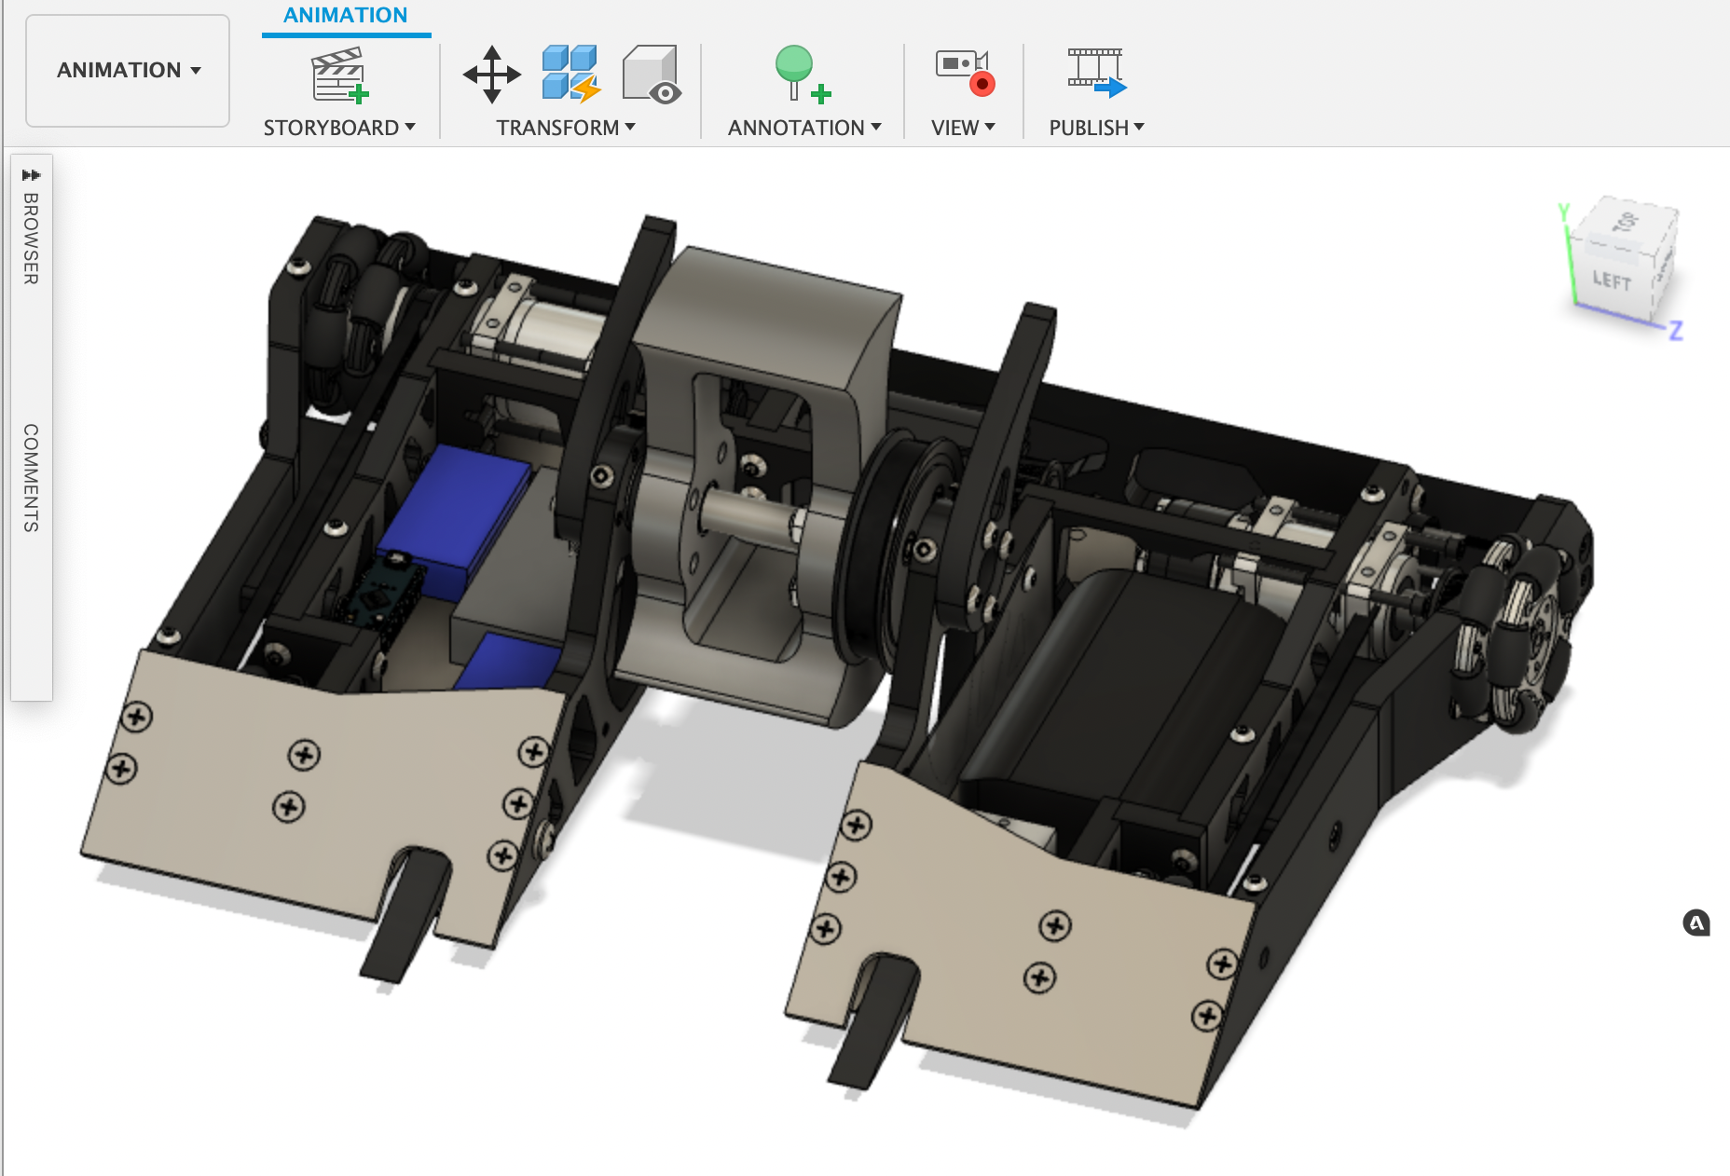
Task: Toggle the View recording camera icon
Action: point(966,73)
